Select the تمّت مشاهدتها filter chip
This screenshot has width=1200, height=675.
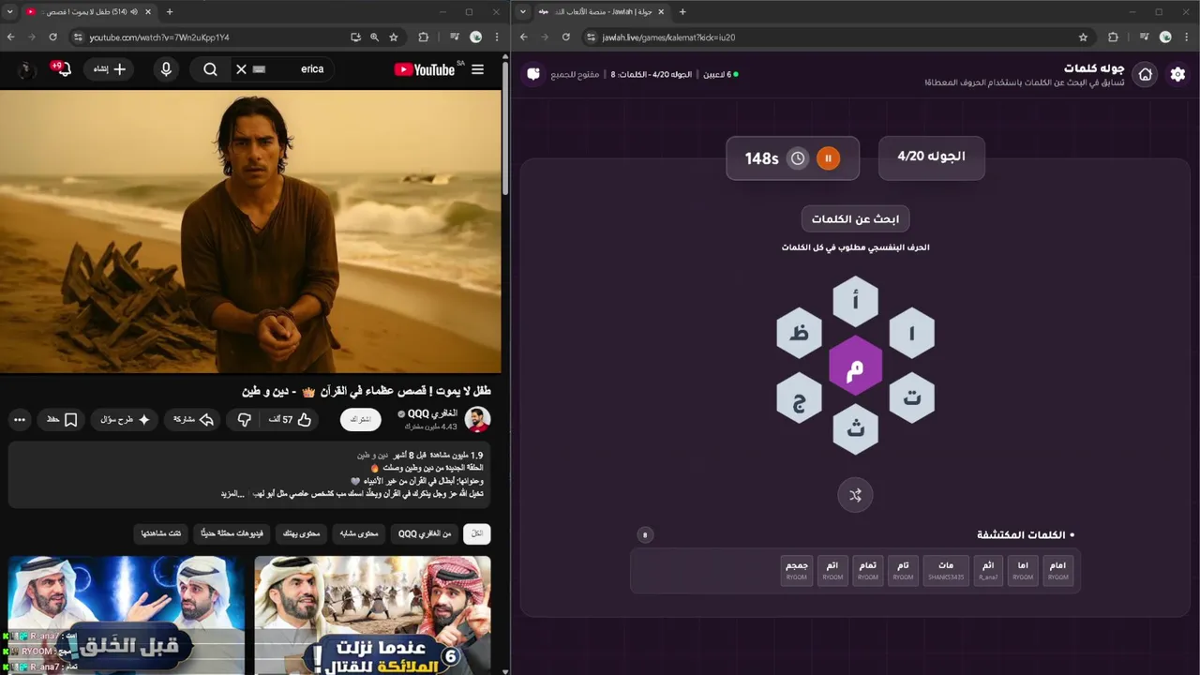click(161, 533)
